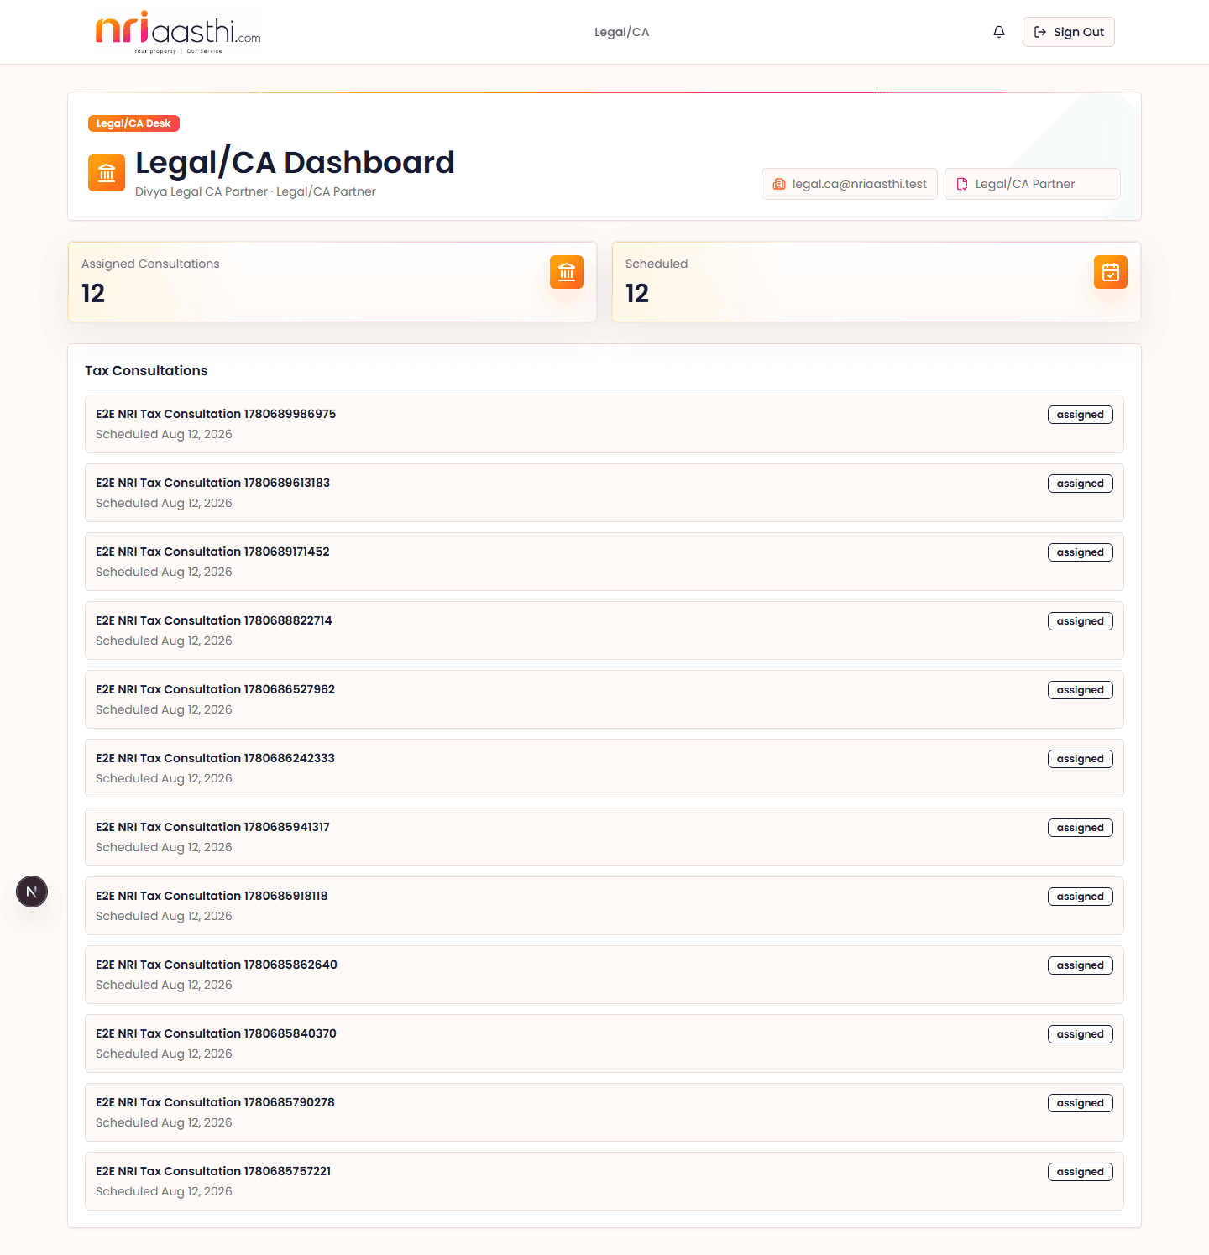This screenshot has height=1255, width=1209.
Task: Open the Scheduled stat card
Action: (x=877, y=282)
